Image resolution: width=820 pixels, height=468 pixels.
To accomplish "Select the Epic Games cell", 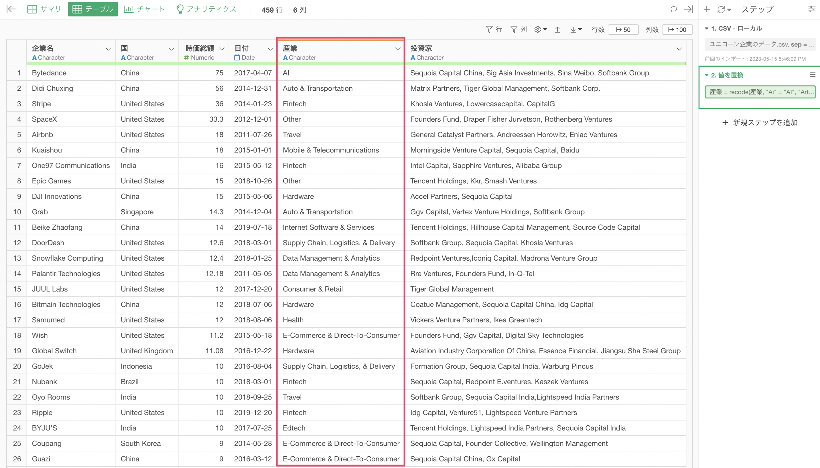I will 71,181.
